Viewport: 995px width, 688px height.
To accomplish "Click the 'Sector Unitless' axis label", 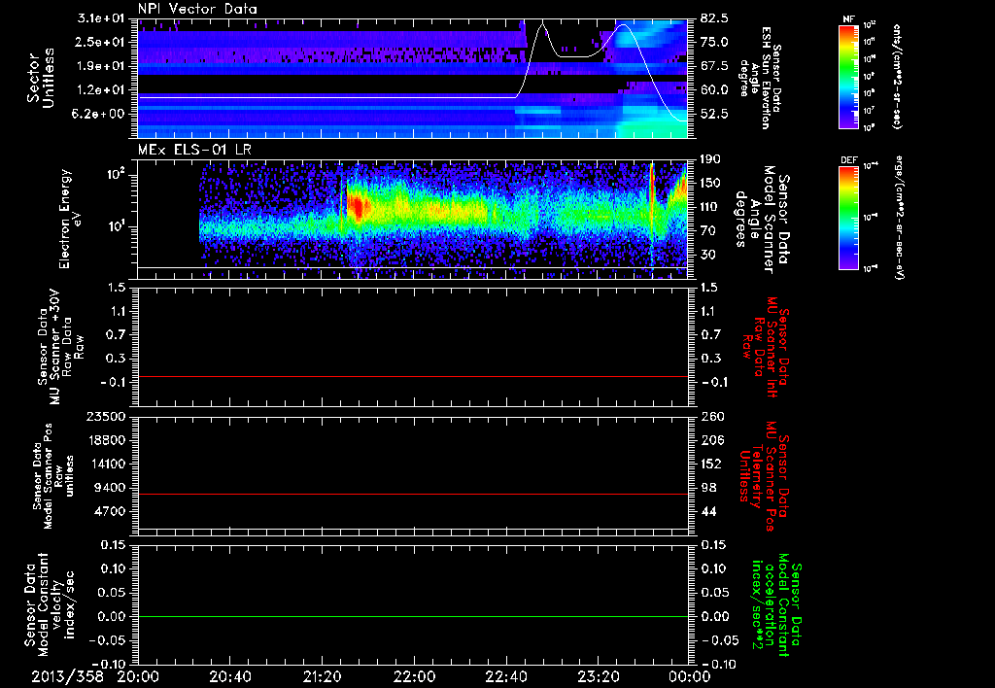I will click(x=41, y=78).
